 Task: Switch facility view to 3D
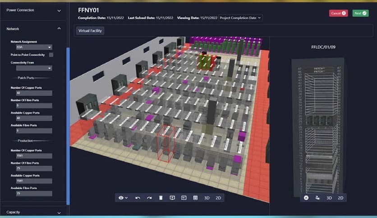207,198
